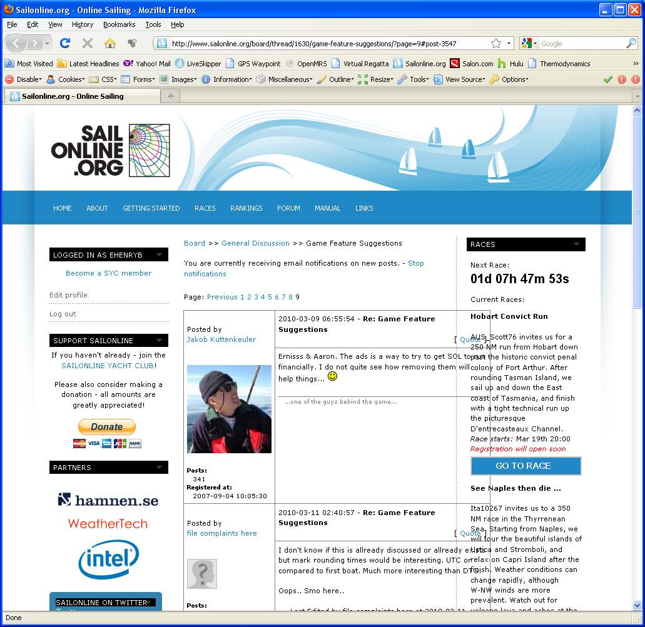Open the LiveSkipper bookmark
The height and width of the screenshot is (627, 645).
pos(198,64)
